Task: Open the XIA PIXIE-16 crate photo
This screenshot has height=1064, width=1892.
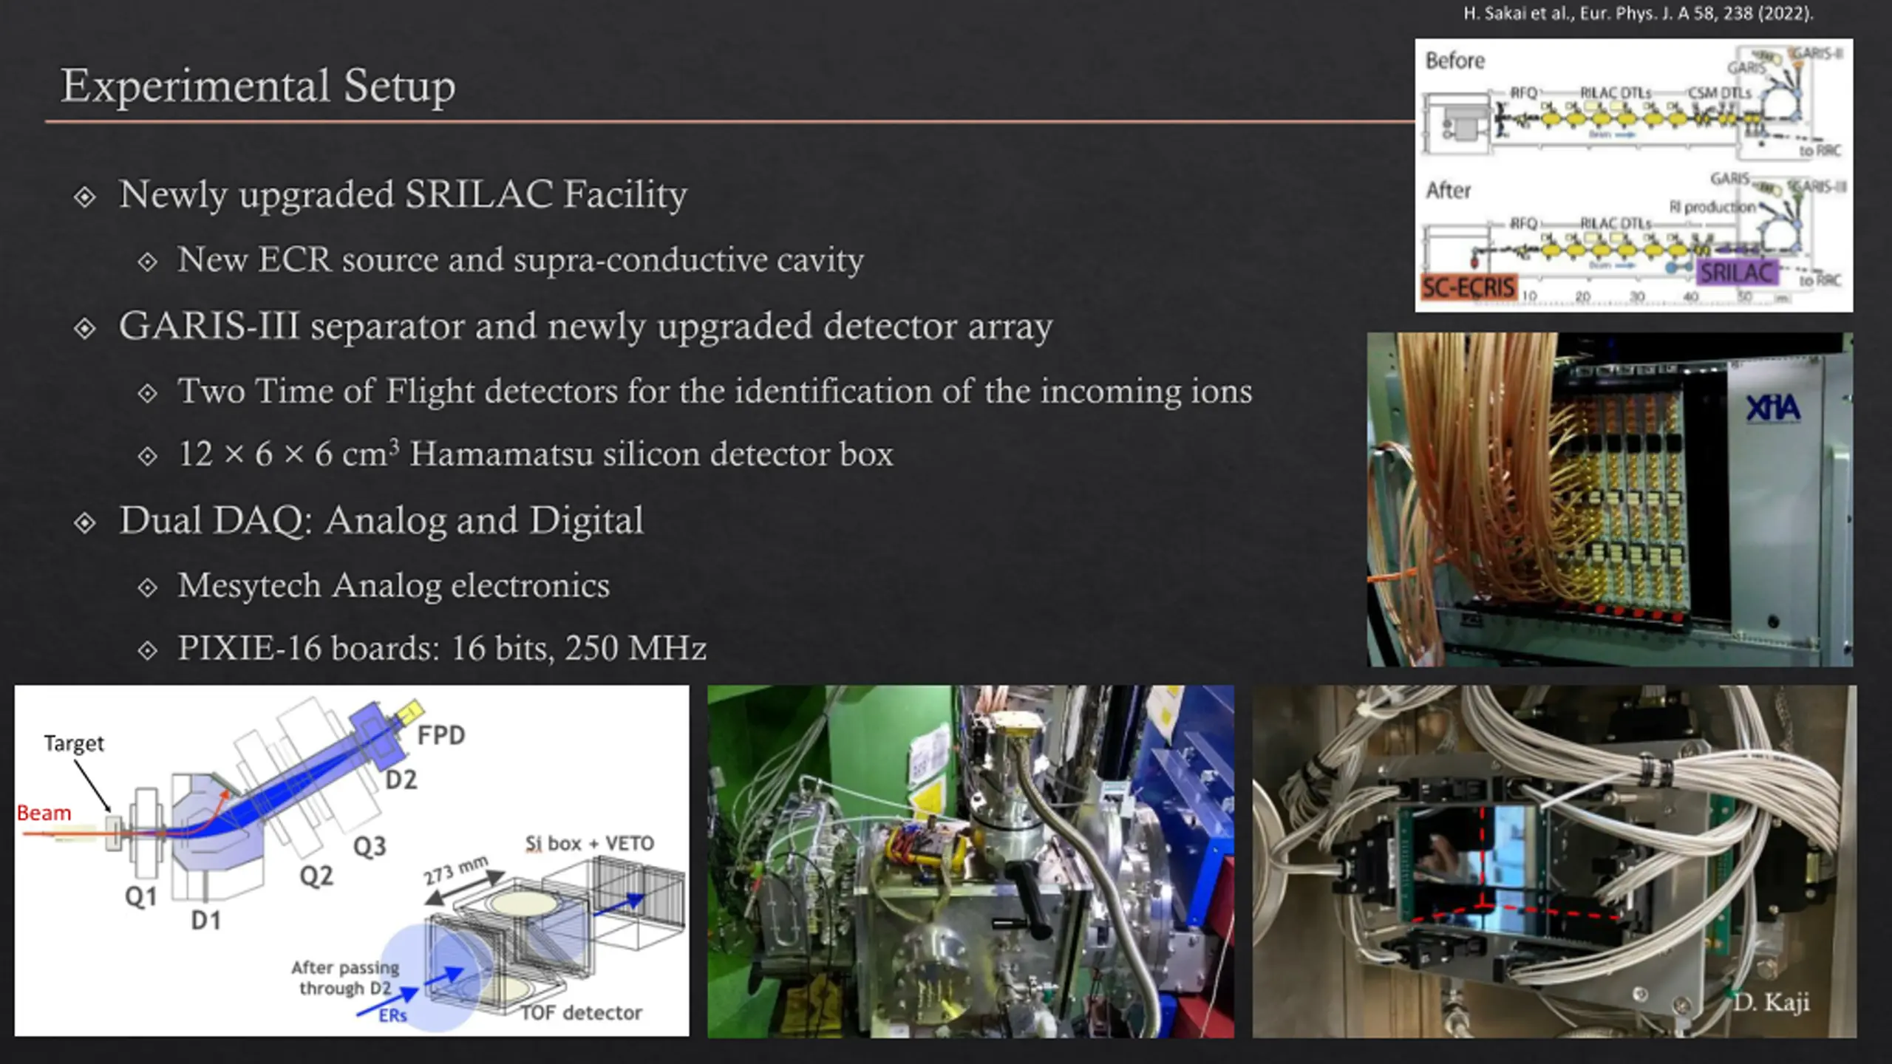Action: pos(1610,499)
